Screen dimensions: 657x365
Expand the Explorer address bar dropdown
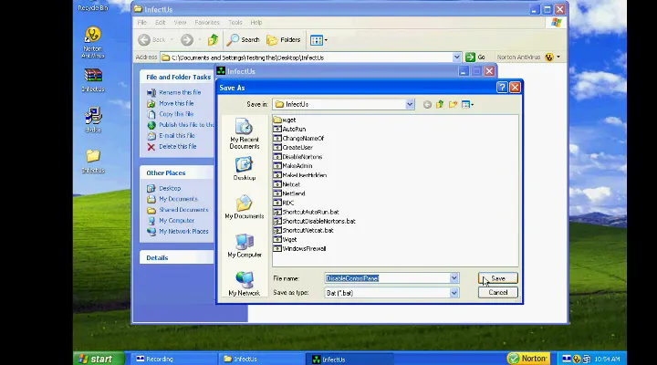click(x=456, y=57)
